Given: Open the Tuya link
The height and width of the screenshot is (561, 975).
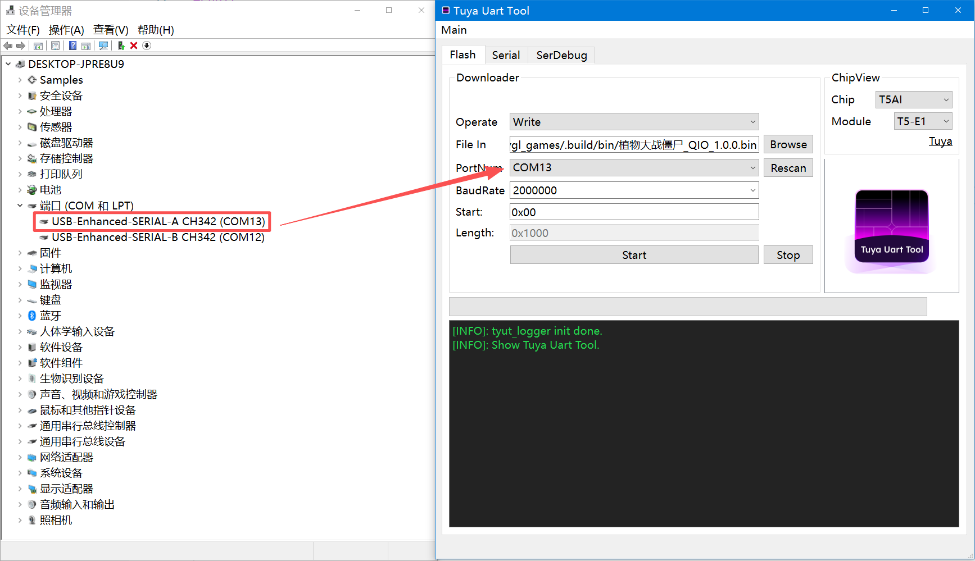Looking at the screenshot, I should click(x=940, y=142).
